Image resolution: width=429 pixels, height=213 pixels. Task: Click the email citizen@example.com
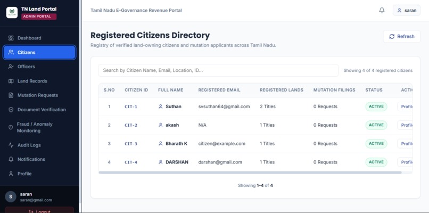pyautogui.click(x=221, y=143)
